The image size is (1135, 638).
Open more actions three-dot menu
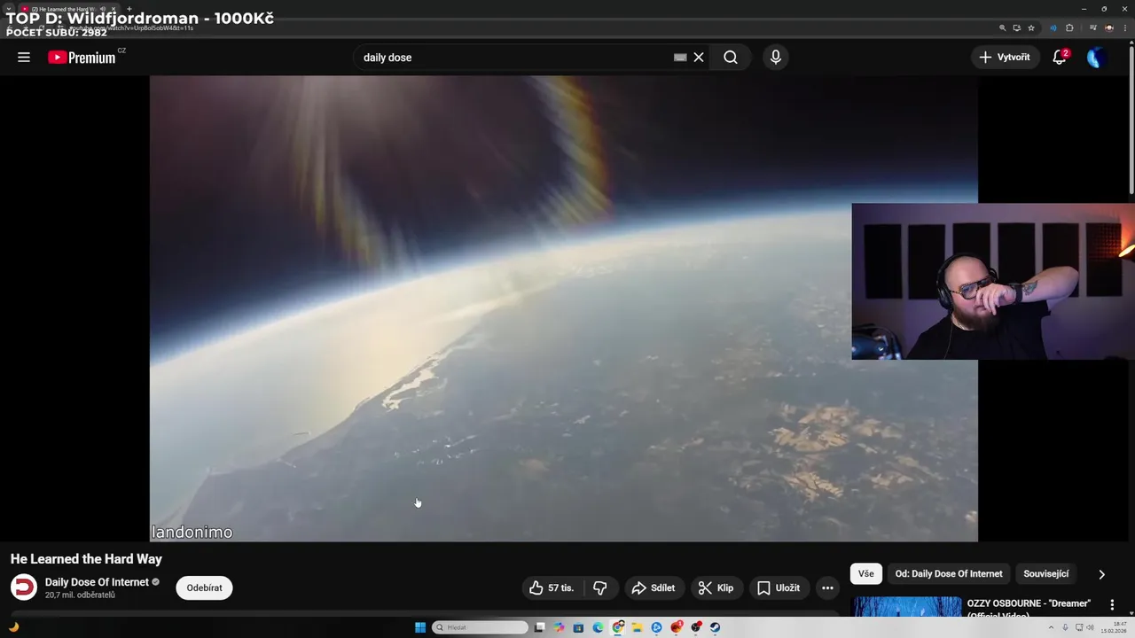827,587
